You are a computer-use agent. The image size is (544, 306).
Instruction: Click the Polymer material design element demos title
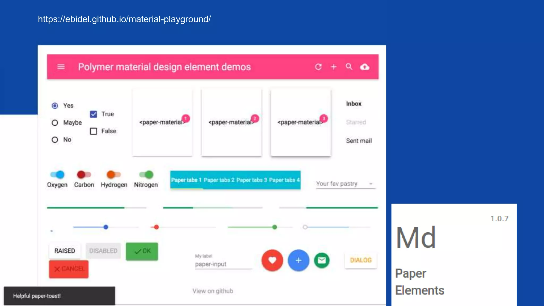164,67
